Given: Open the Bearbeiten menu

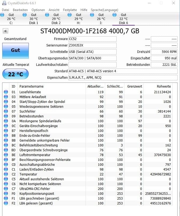Looking at the screenshot, I should [20, 10].
